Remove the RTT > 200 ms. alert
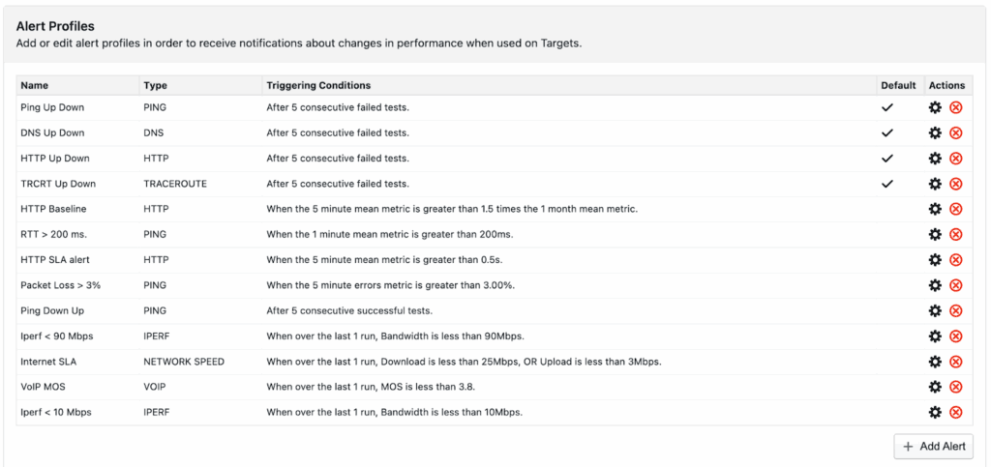Screen dimensions: 991x467 [956, 234]
